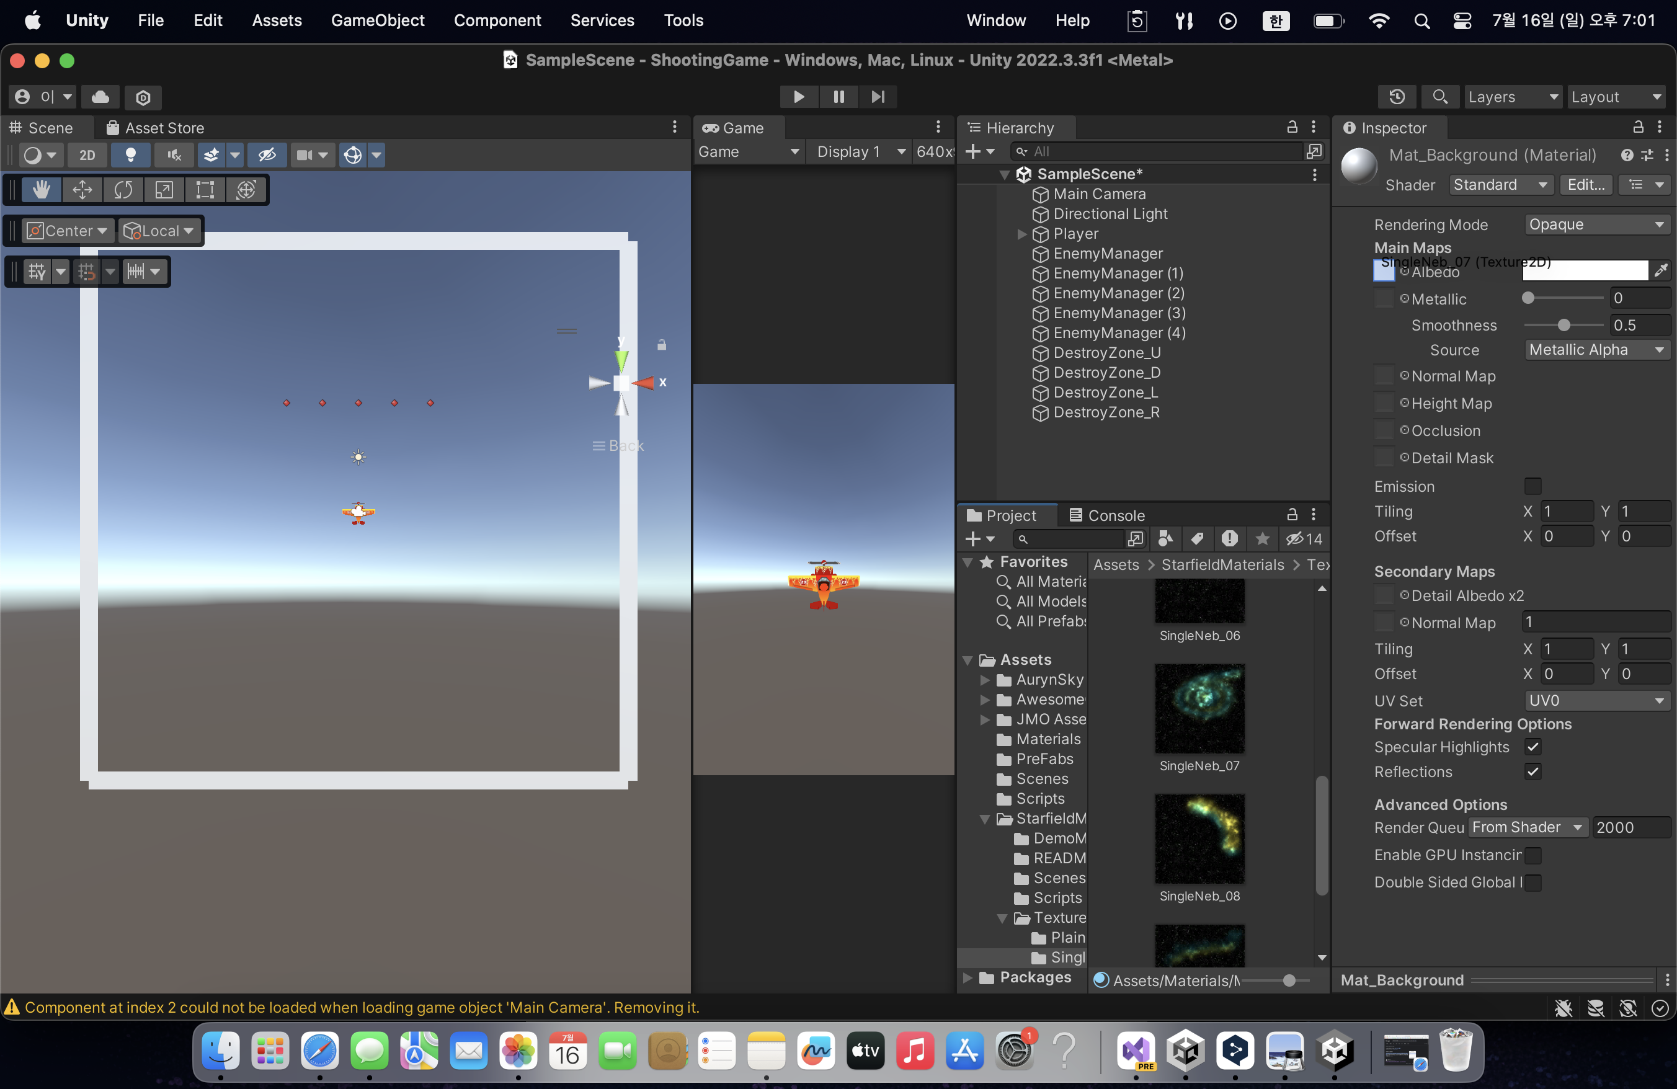Screen dimensions: 1677x1089
Task: Toggle the 2D view mode button
Action: pos(87,155)
